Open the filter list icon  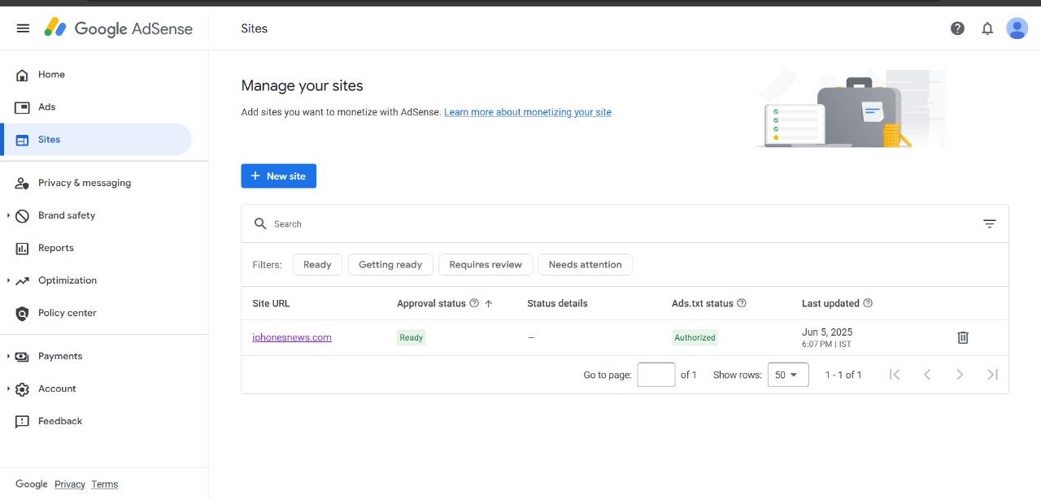point(990,223)
